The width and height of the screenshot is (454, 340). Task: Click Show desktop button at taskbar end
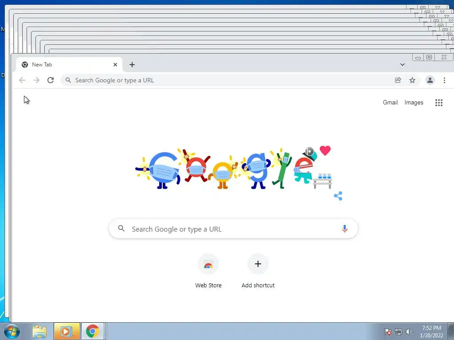point(451,331)
